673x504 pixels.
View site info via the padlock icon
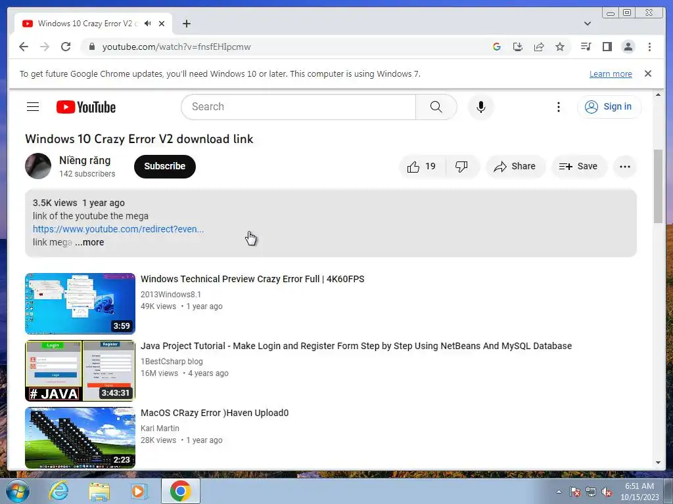(92, 47)
